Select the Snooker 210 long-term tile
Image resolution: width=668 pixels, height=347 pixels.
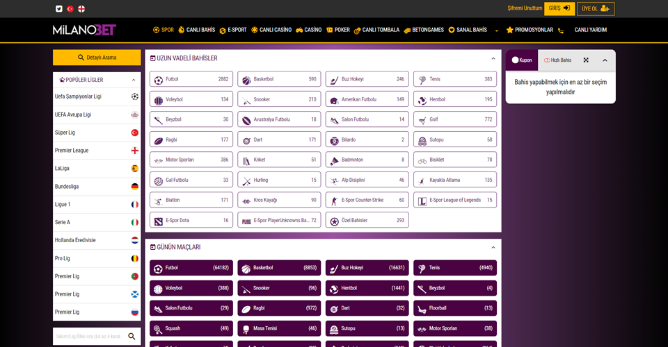click(279, 99)
